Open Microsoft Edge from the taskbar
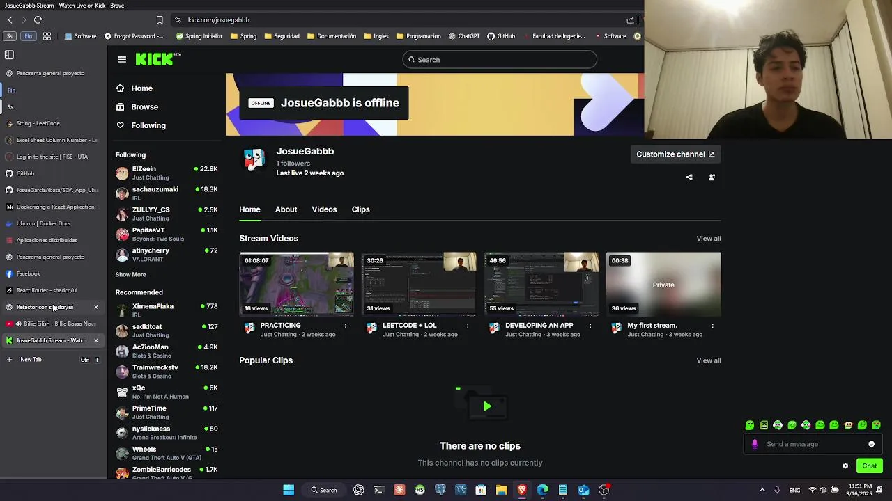892x501 pixels. 542,490
